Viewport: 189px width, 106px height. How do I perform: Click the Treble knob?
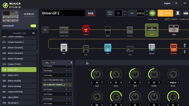[154, 74]
